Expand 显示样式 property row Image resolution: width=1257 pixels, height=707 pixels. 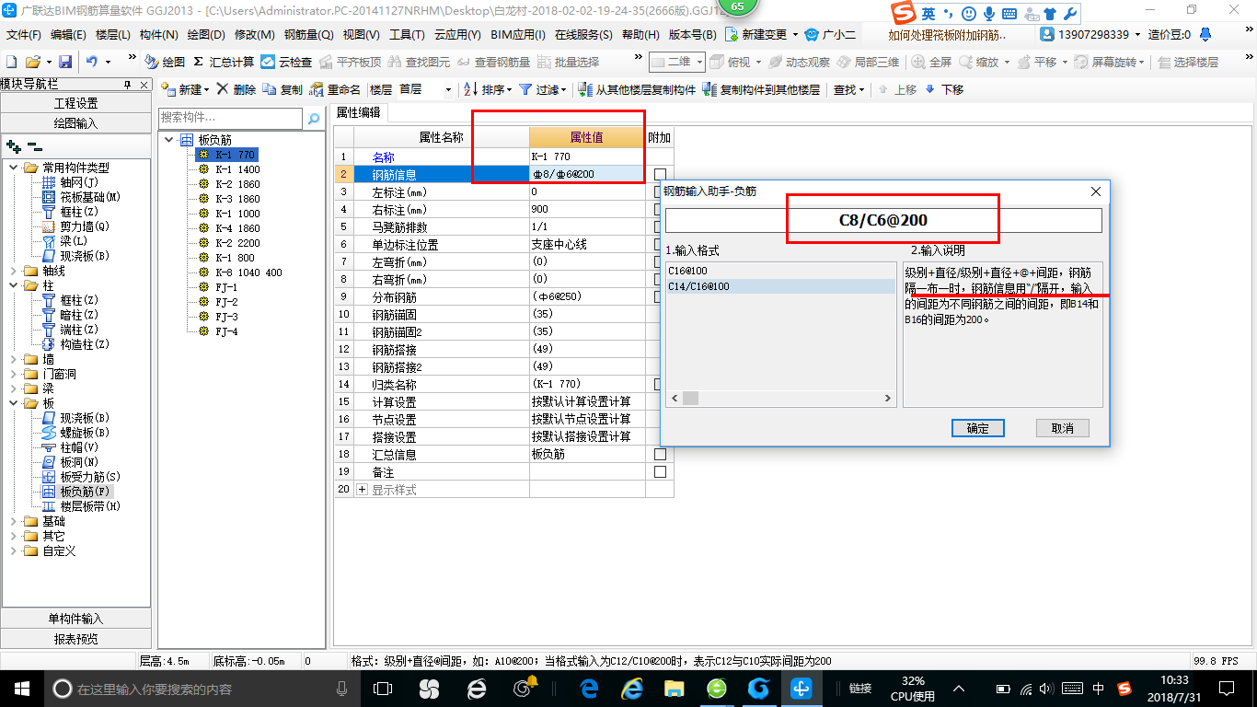[362, 490]
